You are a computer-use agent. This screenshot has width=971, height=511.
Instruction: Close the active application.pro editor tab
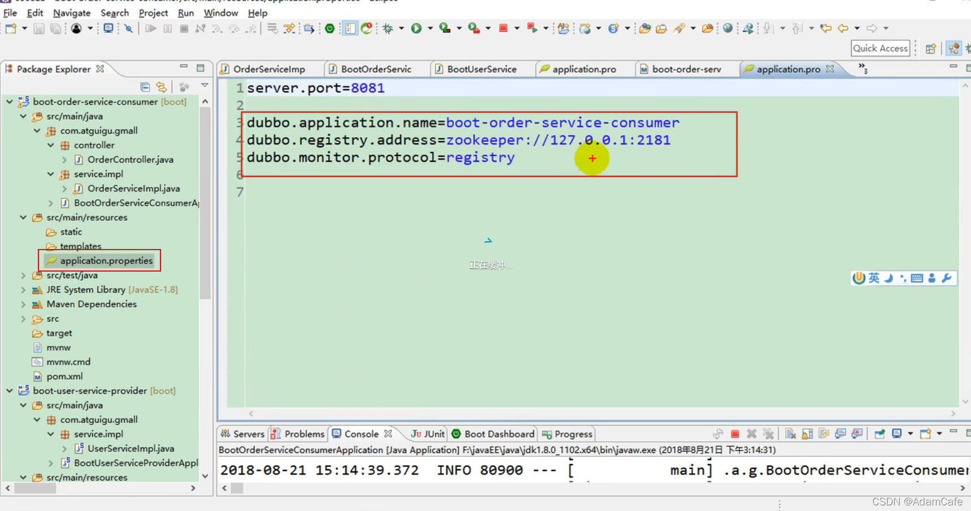coord(830,68)
